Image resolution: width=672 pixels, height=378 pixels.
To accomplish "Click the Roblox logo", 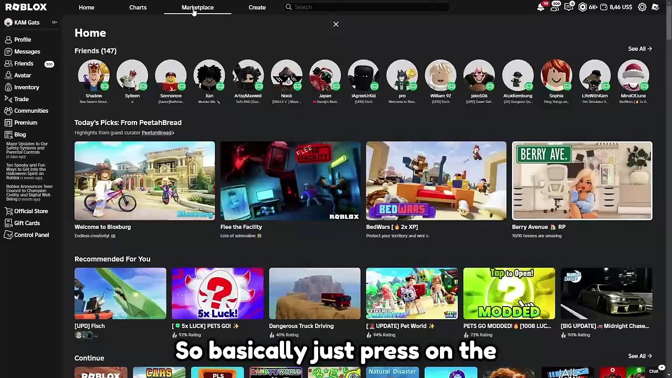I will 26,7.
